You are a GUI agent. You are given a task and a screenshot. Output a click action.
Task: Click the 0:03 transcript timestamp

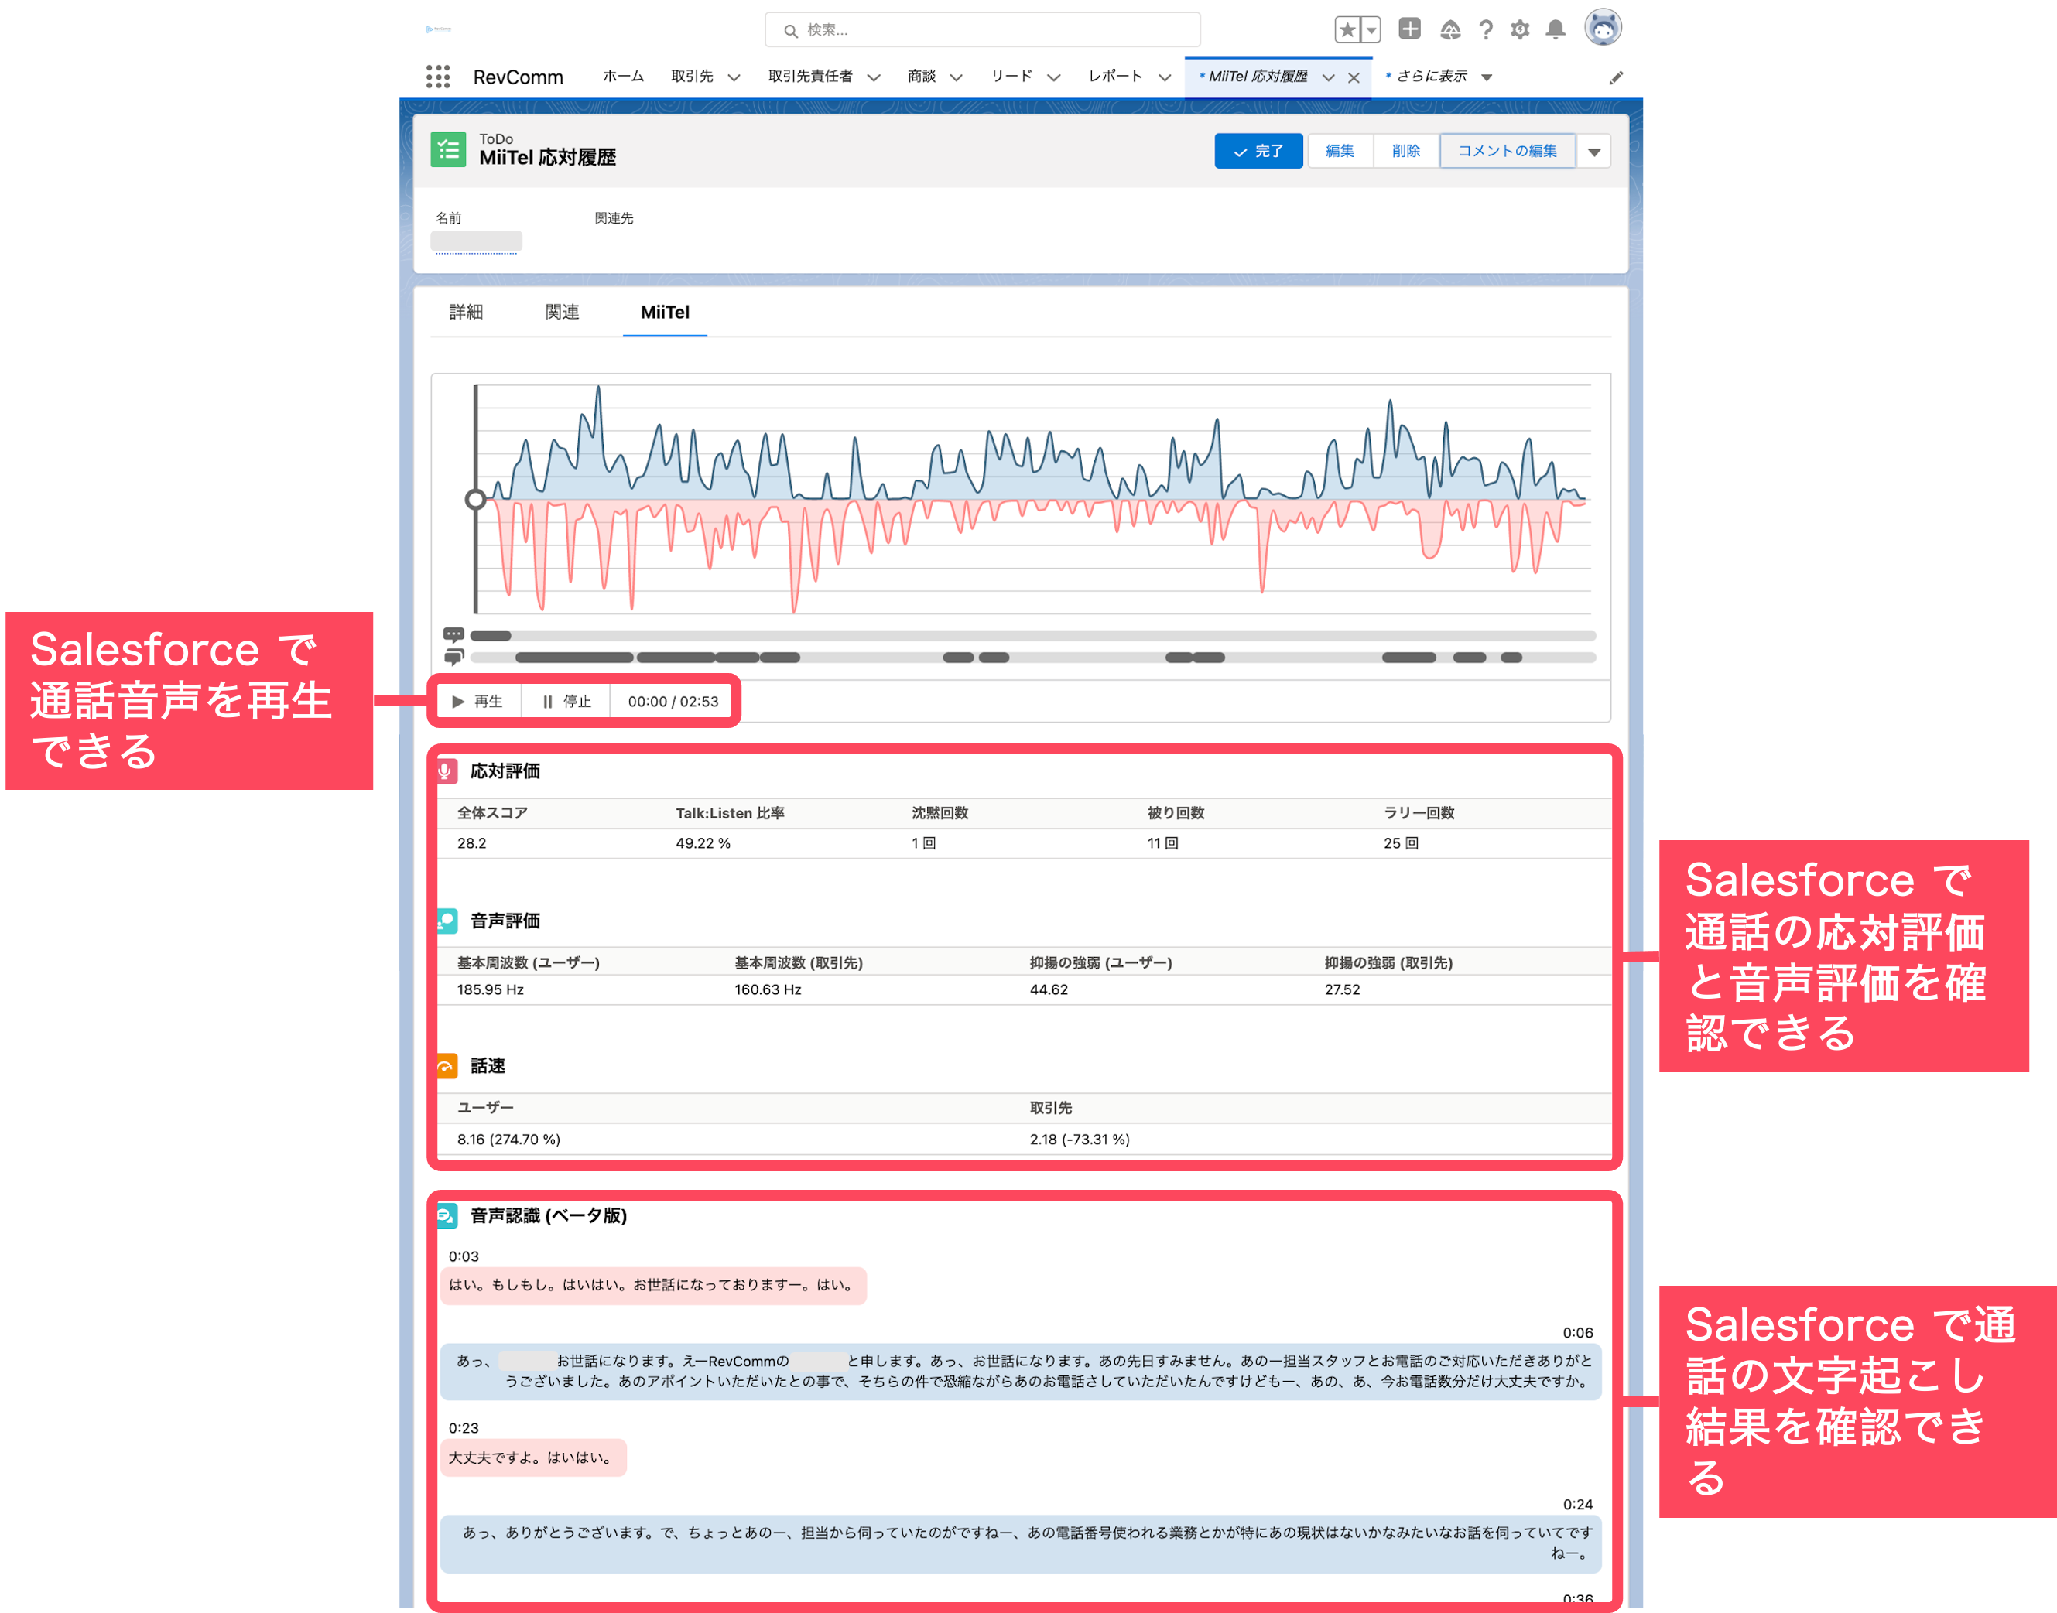pyautogui.click(x=464, y=1256)
